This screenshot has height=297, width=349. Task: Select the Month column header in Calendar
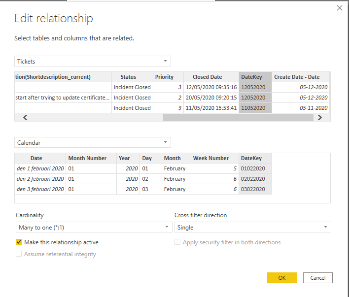tap(176, 158)
